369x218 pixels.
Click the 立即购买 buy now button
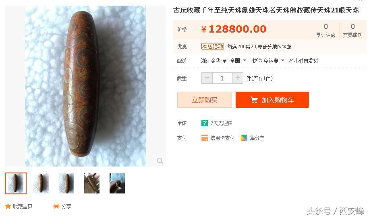click(205, 100)
